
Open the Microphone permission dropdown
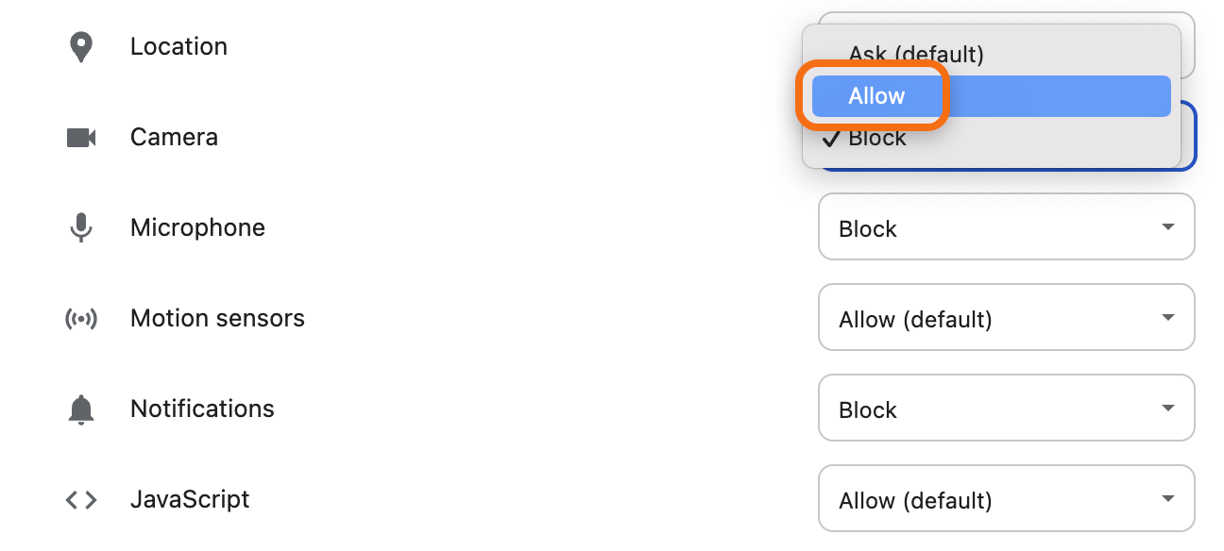(x=1007, y=226)
